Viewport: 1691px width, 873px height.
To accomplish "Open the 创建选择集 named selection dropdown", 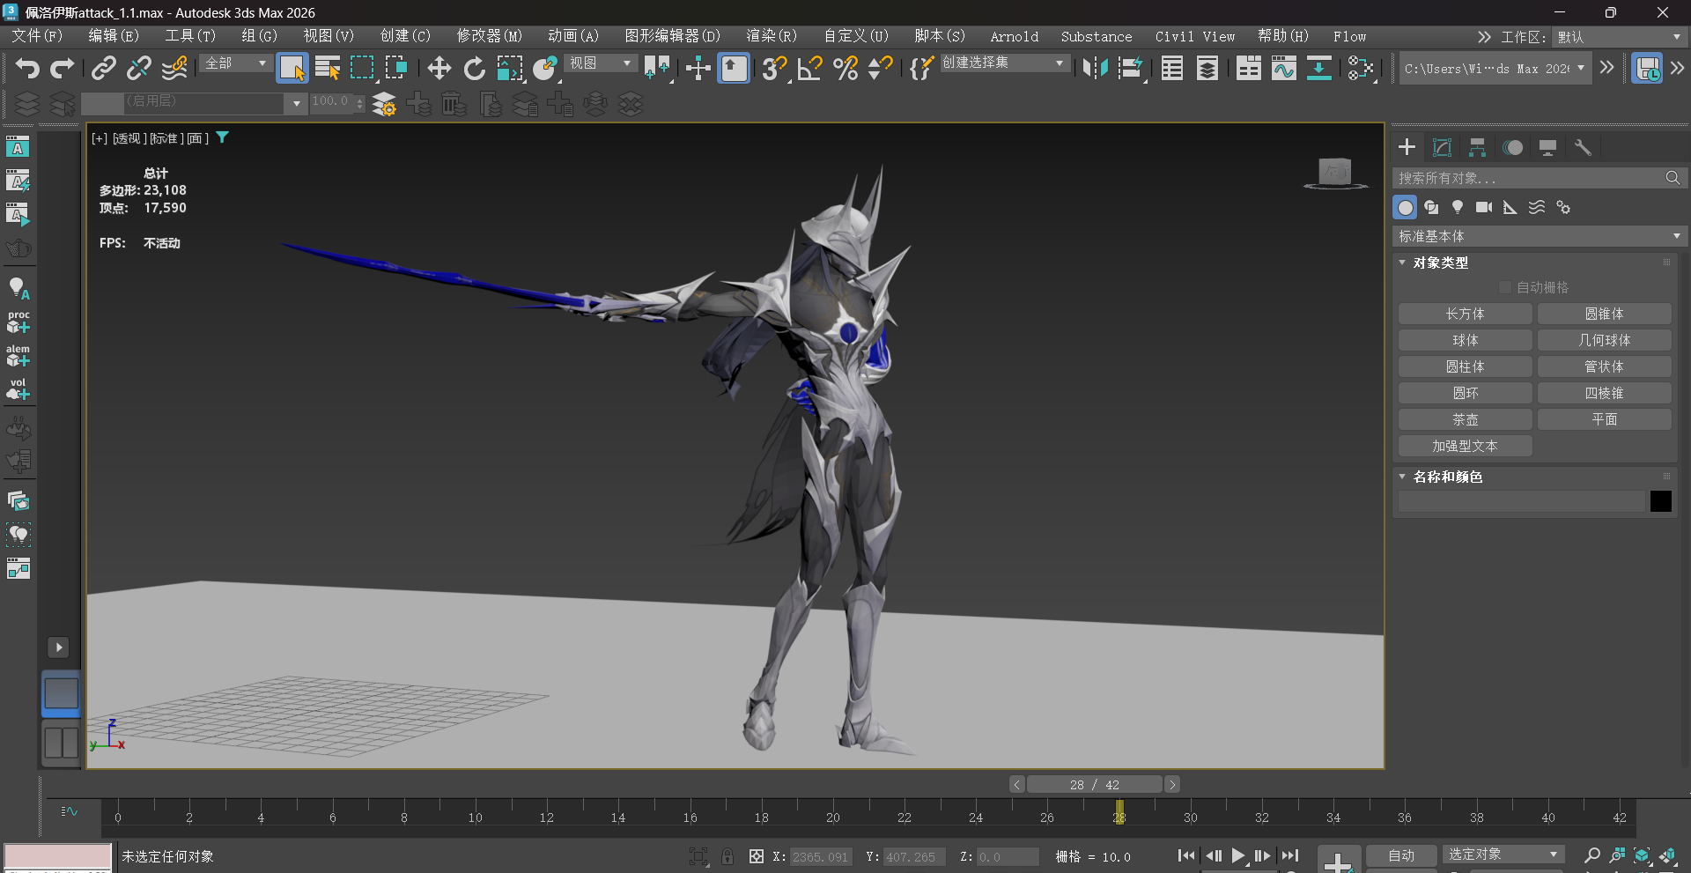I will point(1004,63).
